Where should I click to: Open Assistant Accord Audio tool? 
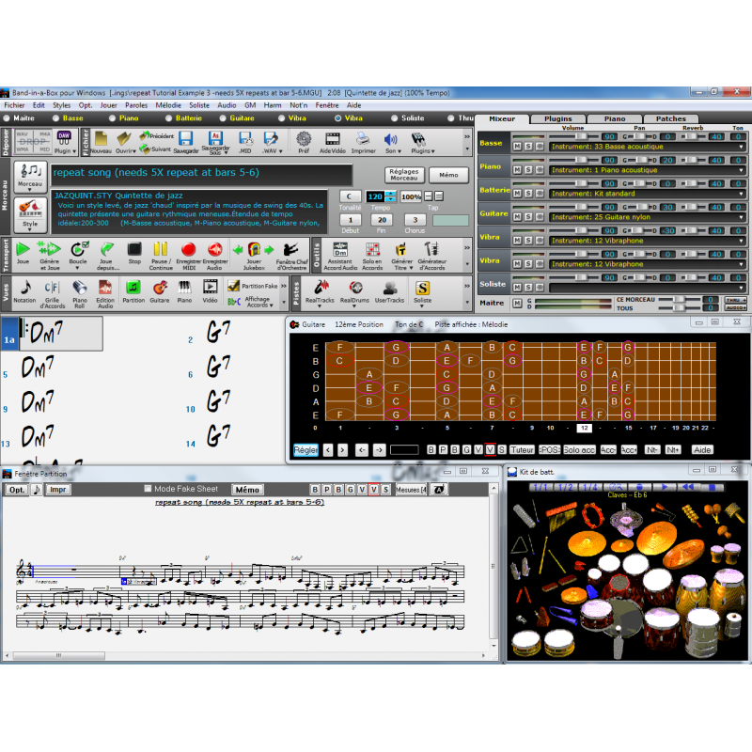(x=340, y=249)
